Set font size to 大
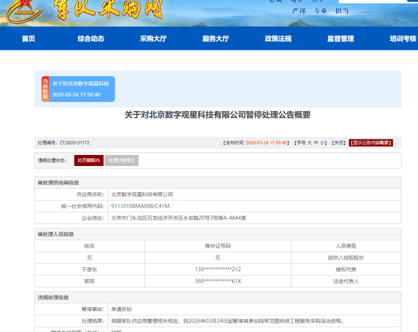The width and height of the screenshot is (418, 332). pos(309,143)
